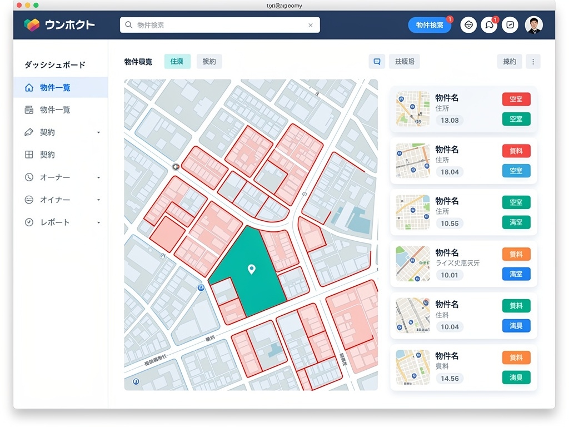
Task: Open the map thumbnail of the 13.03 property
Action: [x=413, y=108]
